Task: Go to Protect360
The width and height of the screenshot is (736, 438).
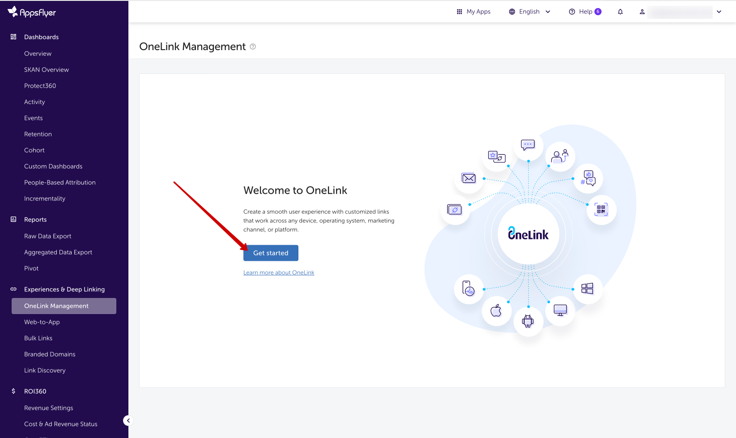Action: point(40,85)
